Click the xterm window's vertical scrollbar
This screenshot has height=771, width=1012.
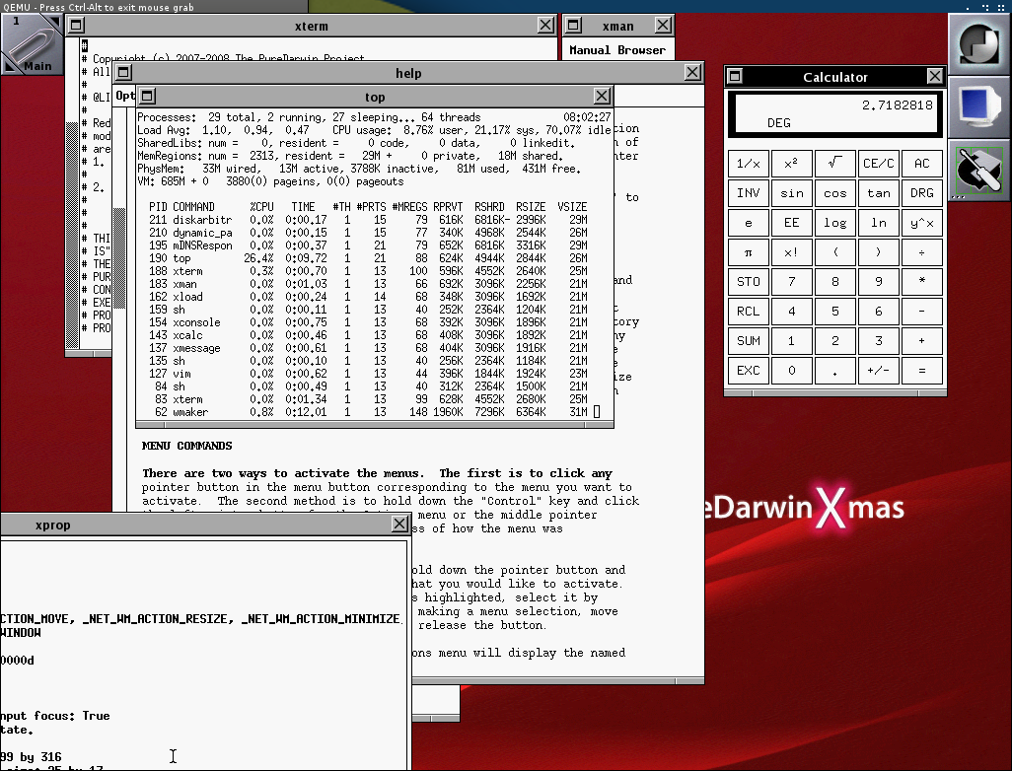point(72,194)
